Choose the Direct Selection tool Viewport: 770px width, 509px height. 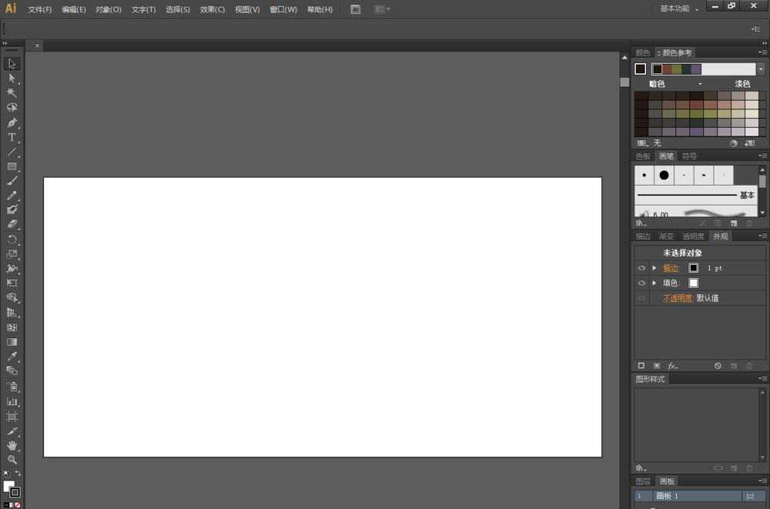tap(12, 79)
